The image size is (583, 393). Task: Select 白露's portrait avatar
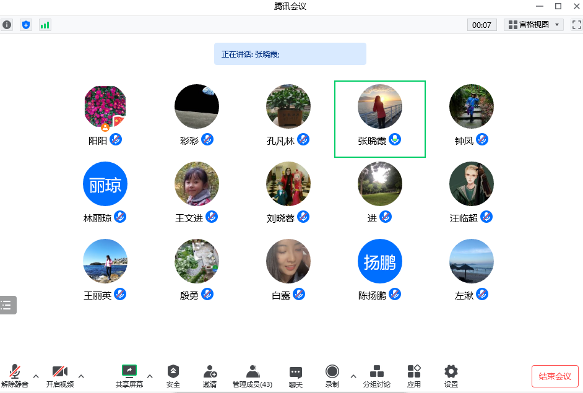tap(288, 261)
